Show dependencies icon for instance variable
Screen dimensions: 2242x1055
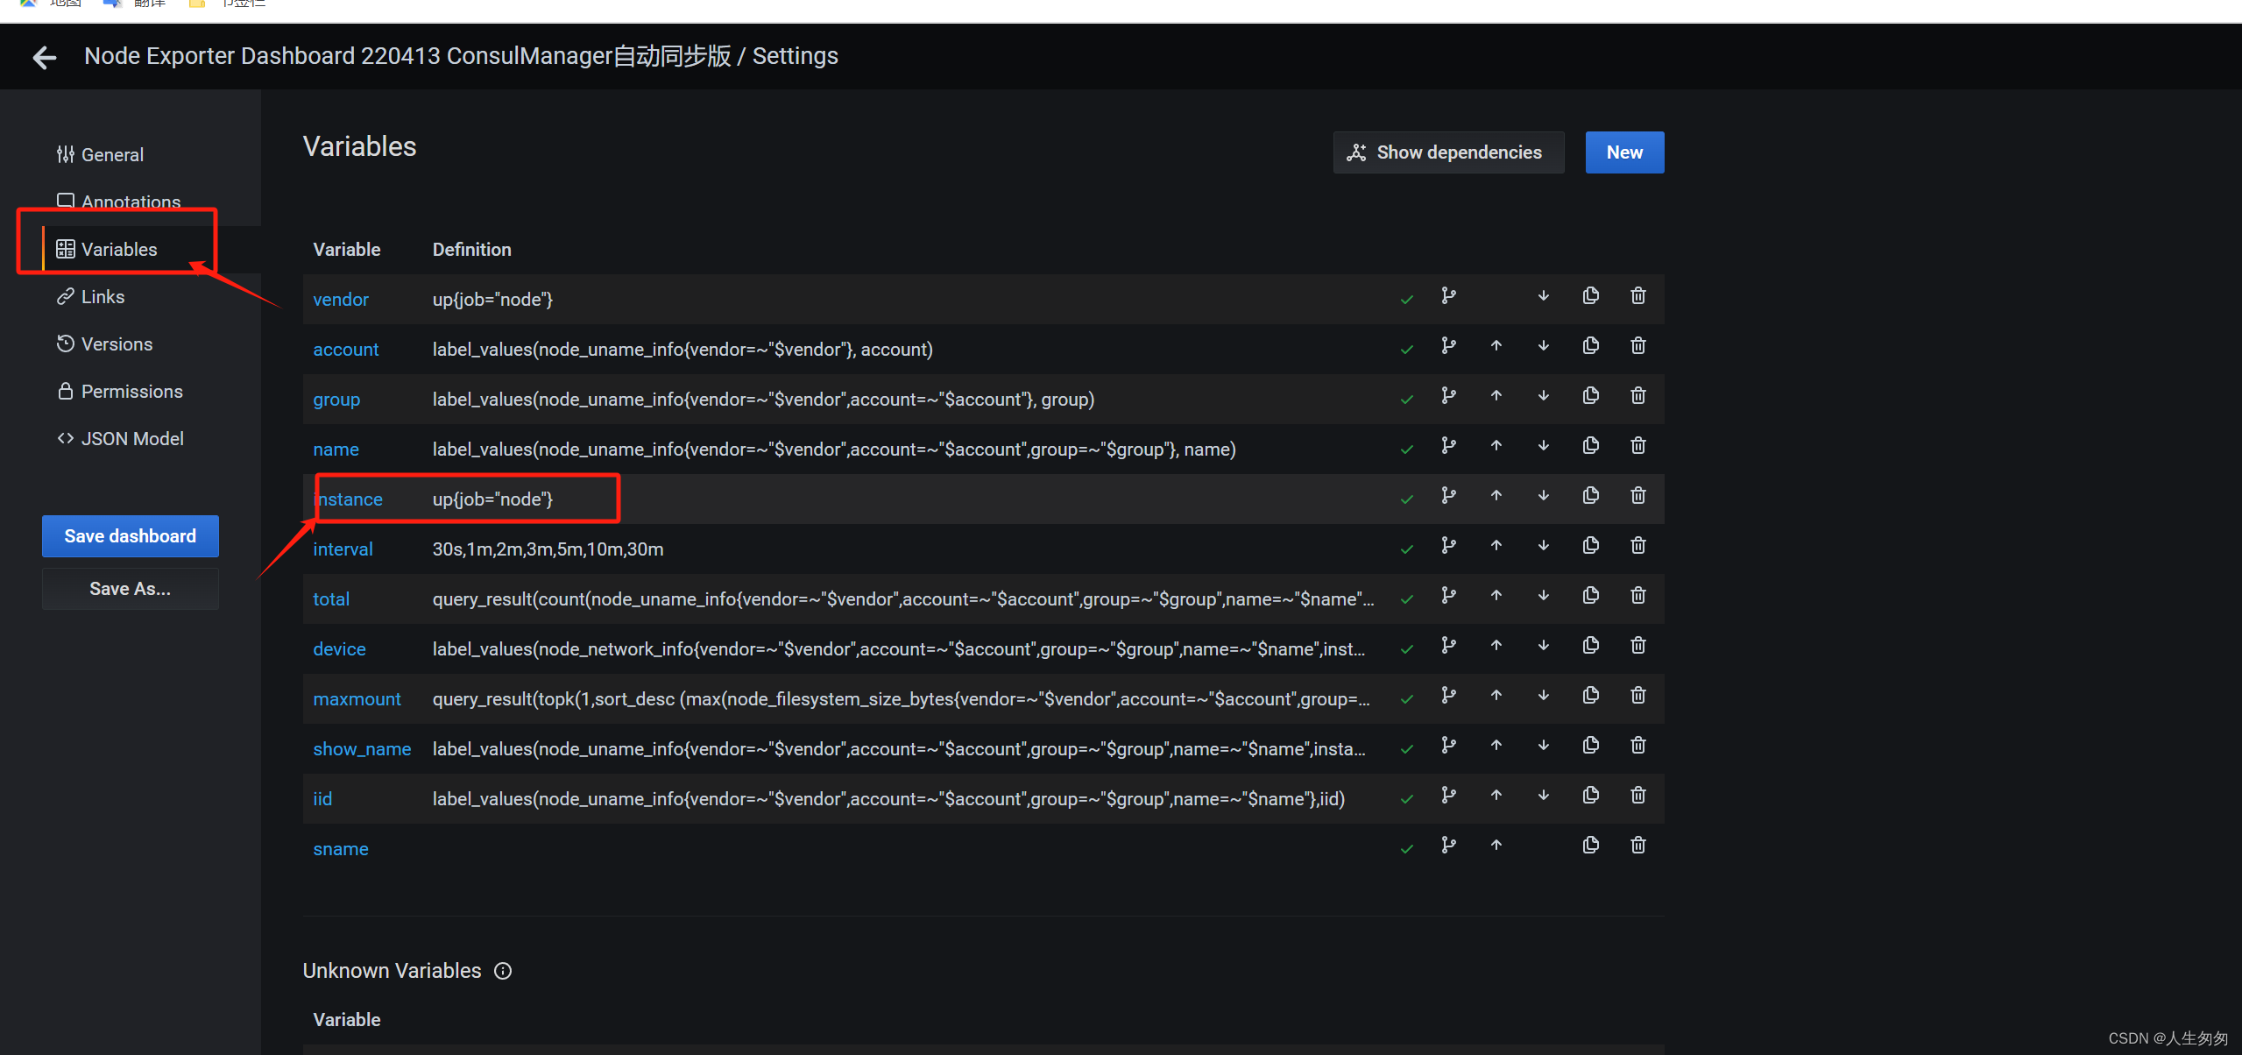1448,496
